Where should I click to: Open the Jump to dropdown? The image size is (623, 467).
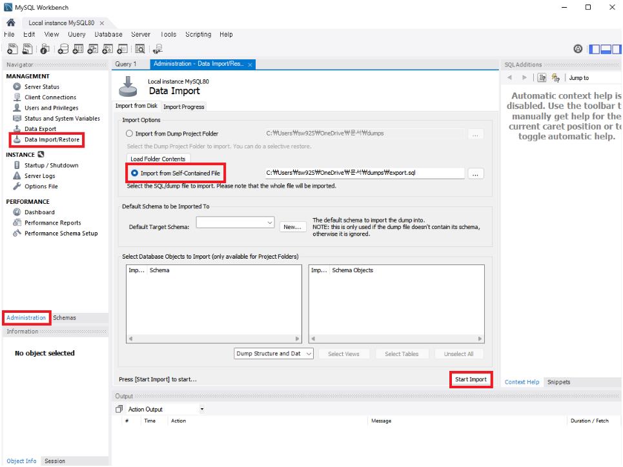tap(594, 78)
